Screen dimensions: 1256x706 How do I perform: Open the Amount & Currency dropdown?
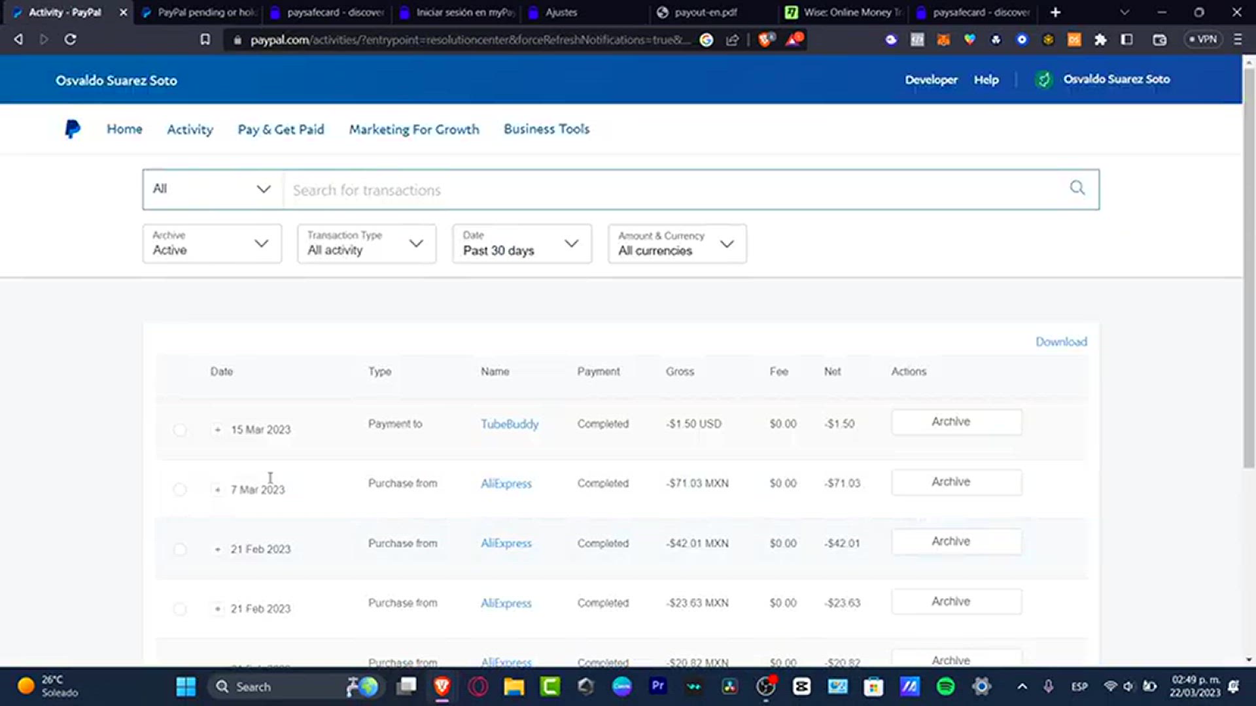(677, 243)
